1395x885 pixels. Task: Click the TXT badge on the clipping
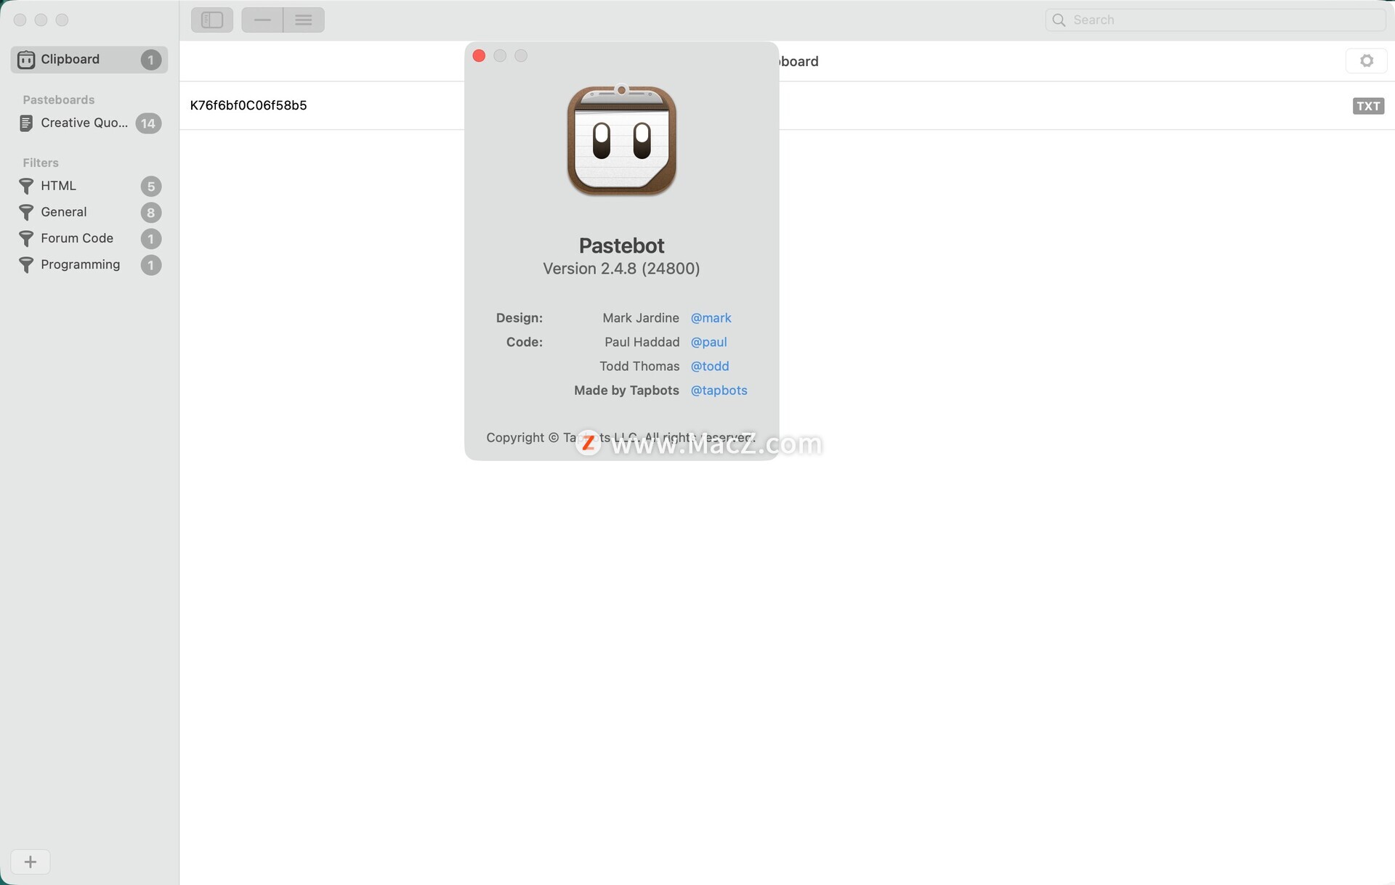(1368, 106)
